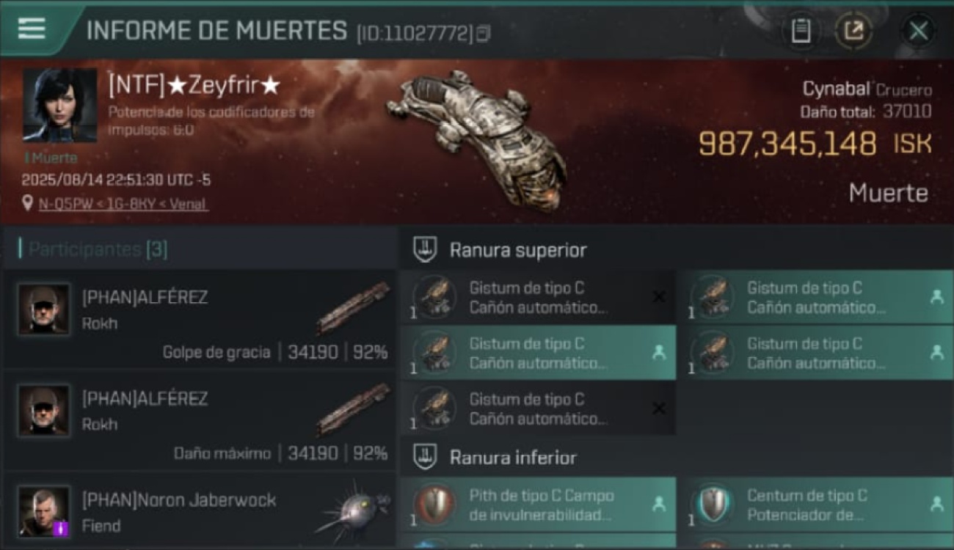Click dropped-item person icon on top-right Gistum
Viewport: 954px width, 550px height.
(x=936, y=297)
